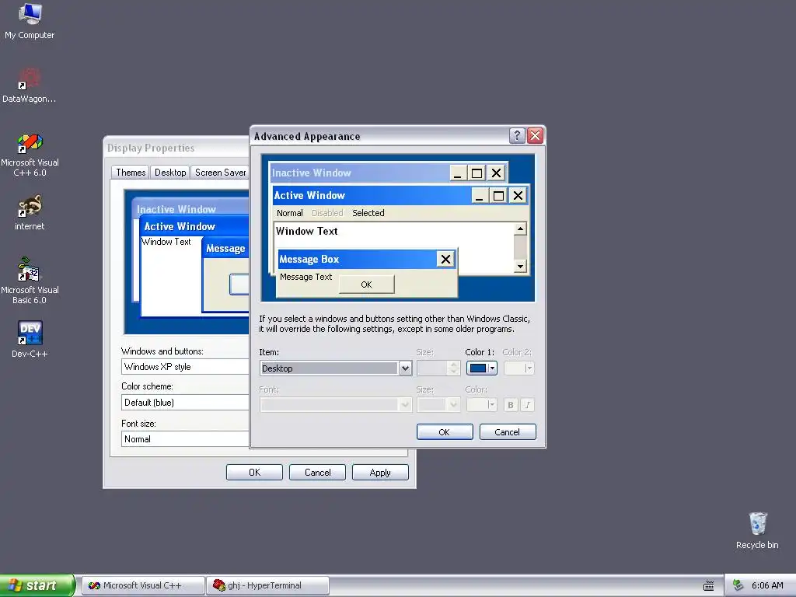The height and width of the screenshot is (597, 796).
Task: Open the Start menu
Action: click(x=37, y=585)
